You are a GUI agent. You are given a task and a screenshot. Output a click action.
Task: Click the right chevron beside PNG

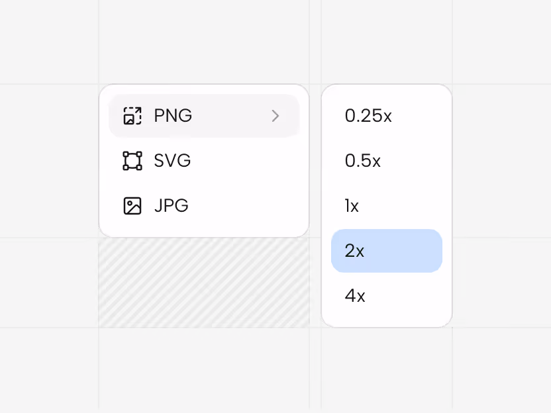(x=275, y=115)
